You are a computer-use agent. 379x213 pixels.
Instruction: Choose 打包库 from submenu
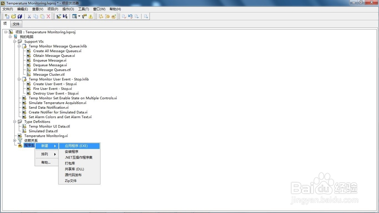[x=79, y=163]
